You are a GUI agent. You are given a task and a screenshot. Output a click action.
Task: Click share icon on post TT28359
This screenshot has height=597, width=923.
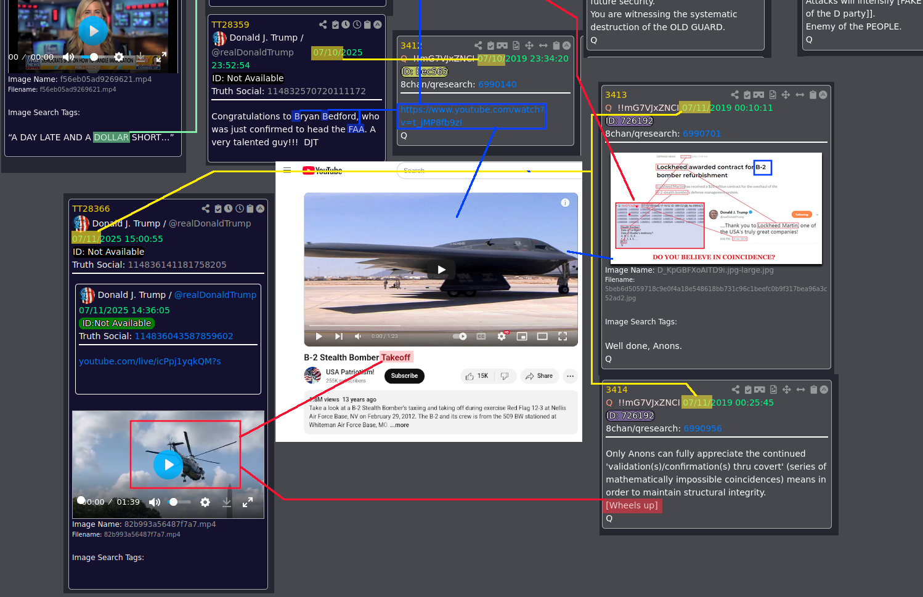coord(323,25)
